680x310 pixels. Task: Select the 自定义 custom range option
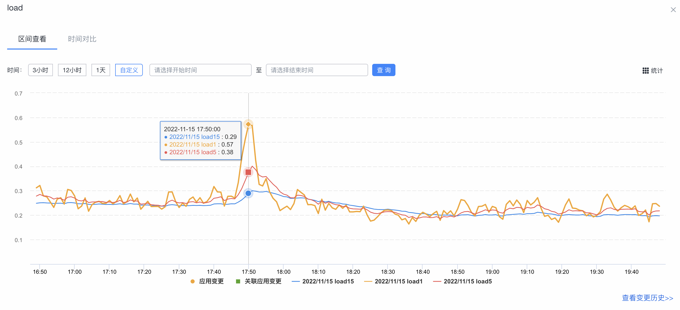coord(129,70)
